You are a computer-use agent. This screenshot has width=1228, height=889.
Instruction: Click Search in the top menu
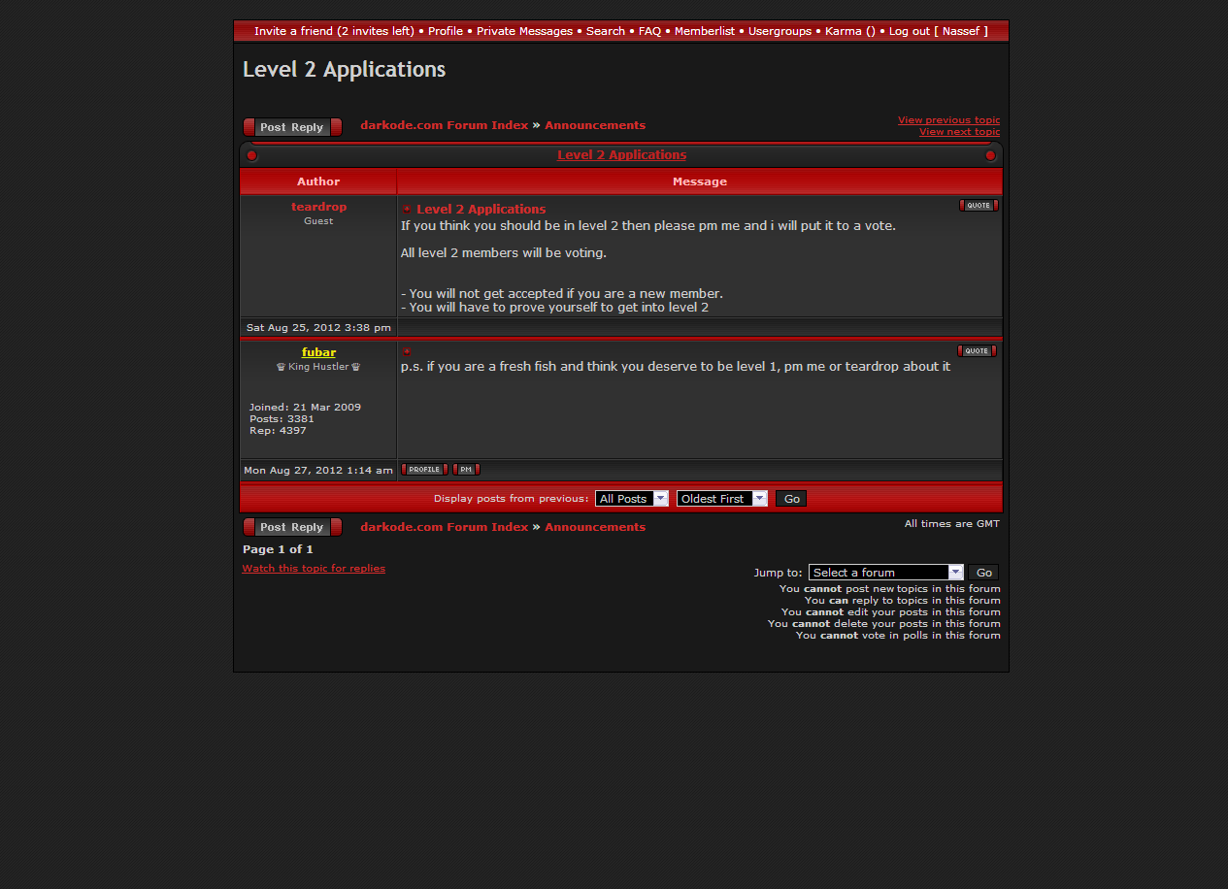coord(605,31)
